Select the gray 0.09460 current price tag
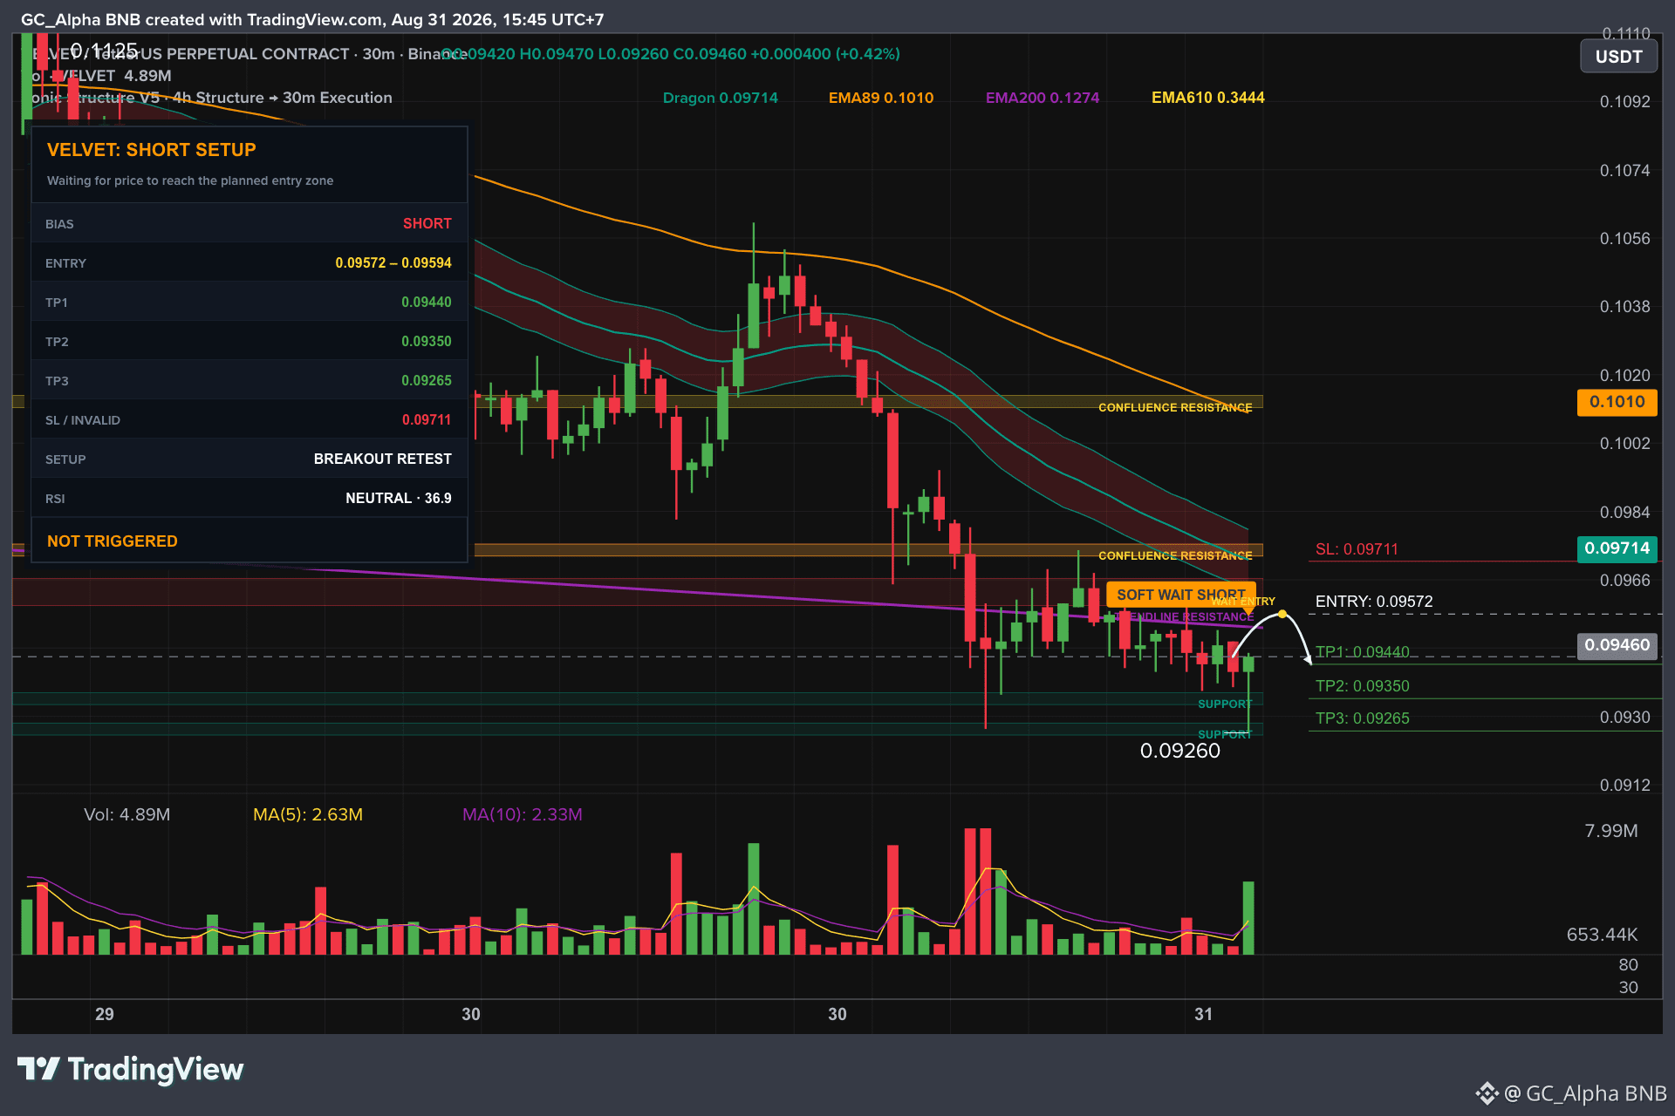1675x1116 pixels. [1617, 645]
